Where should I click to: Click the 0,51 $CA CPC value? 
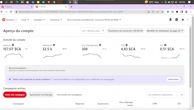pyautogui.click(x=167, y=49)
